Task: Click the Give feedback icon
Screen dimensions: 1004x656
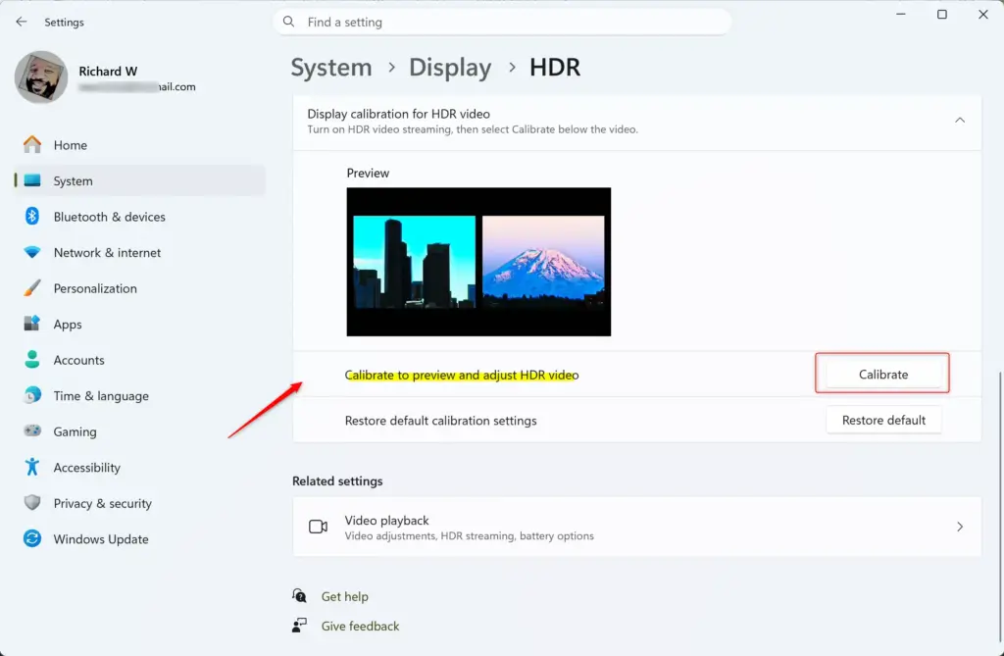Action: 300,626
